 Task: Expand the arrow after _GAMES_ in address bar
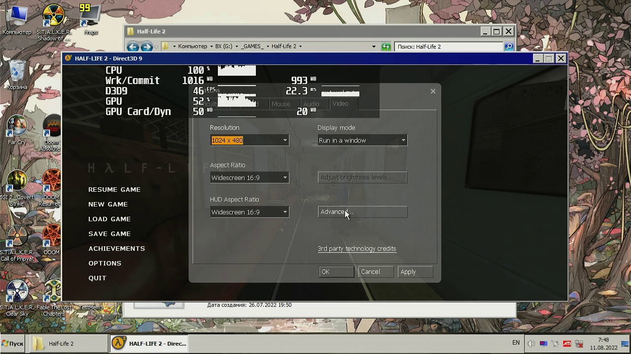tap(268, 46)
